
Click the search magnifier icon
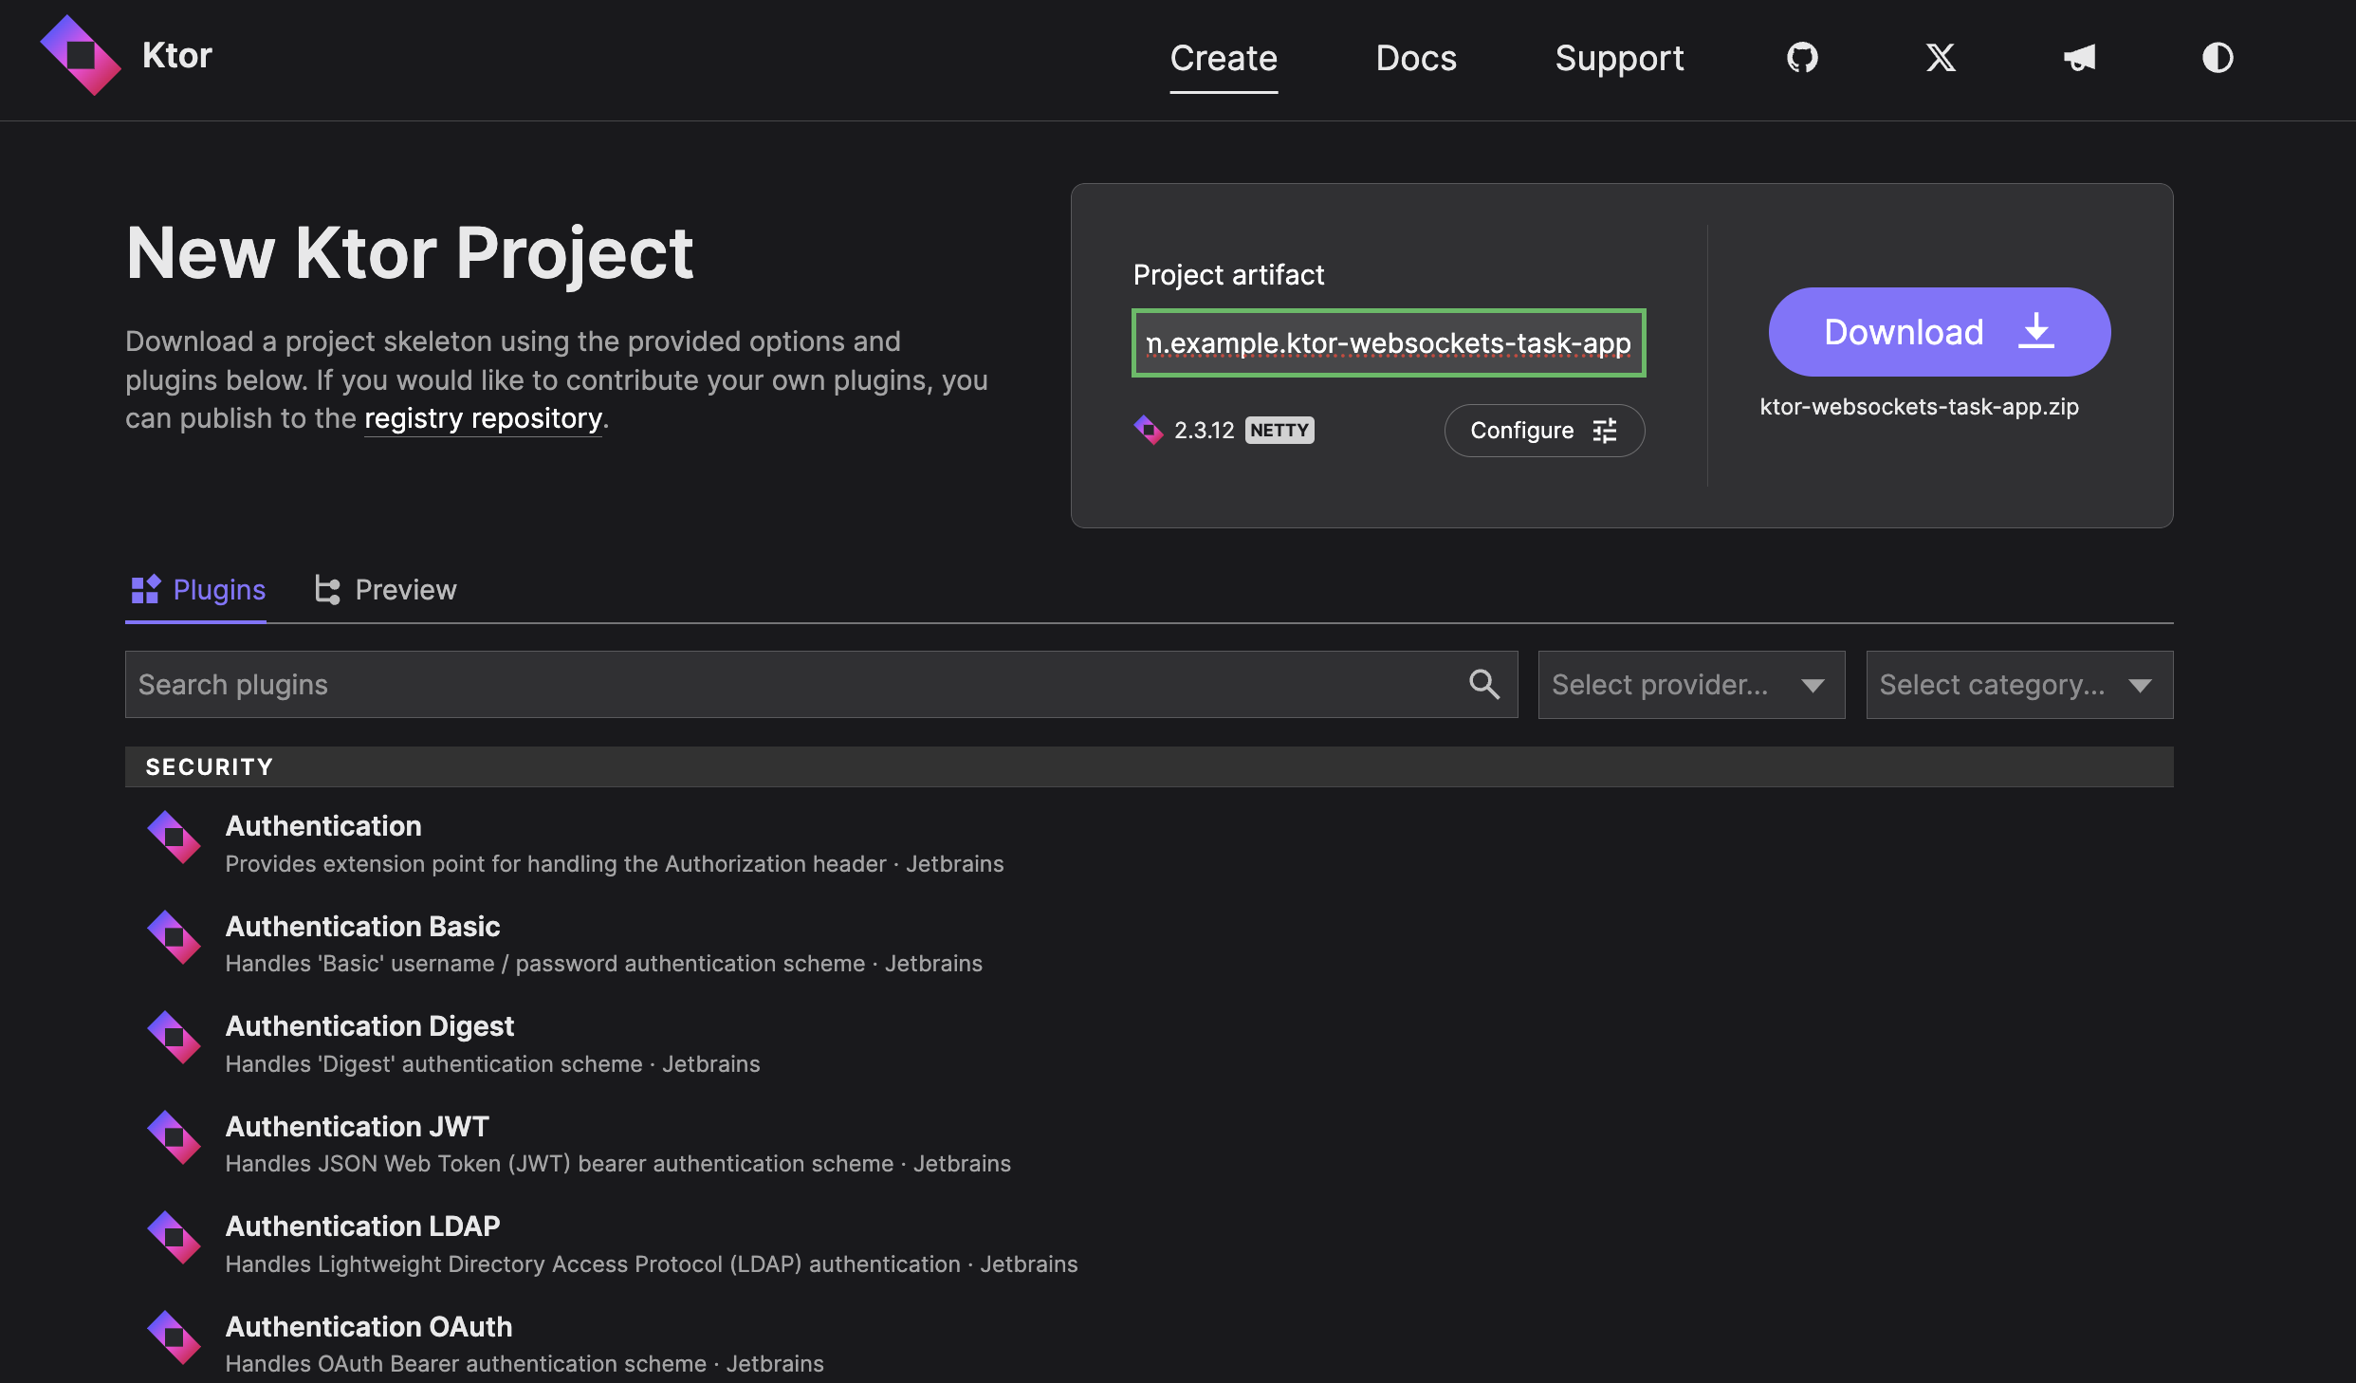(x=1484, y=684)
